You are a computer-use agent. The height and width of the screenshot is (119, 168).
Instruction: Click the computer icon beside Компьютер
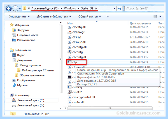[11, 95]
